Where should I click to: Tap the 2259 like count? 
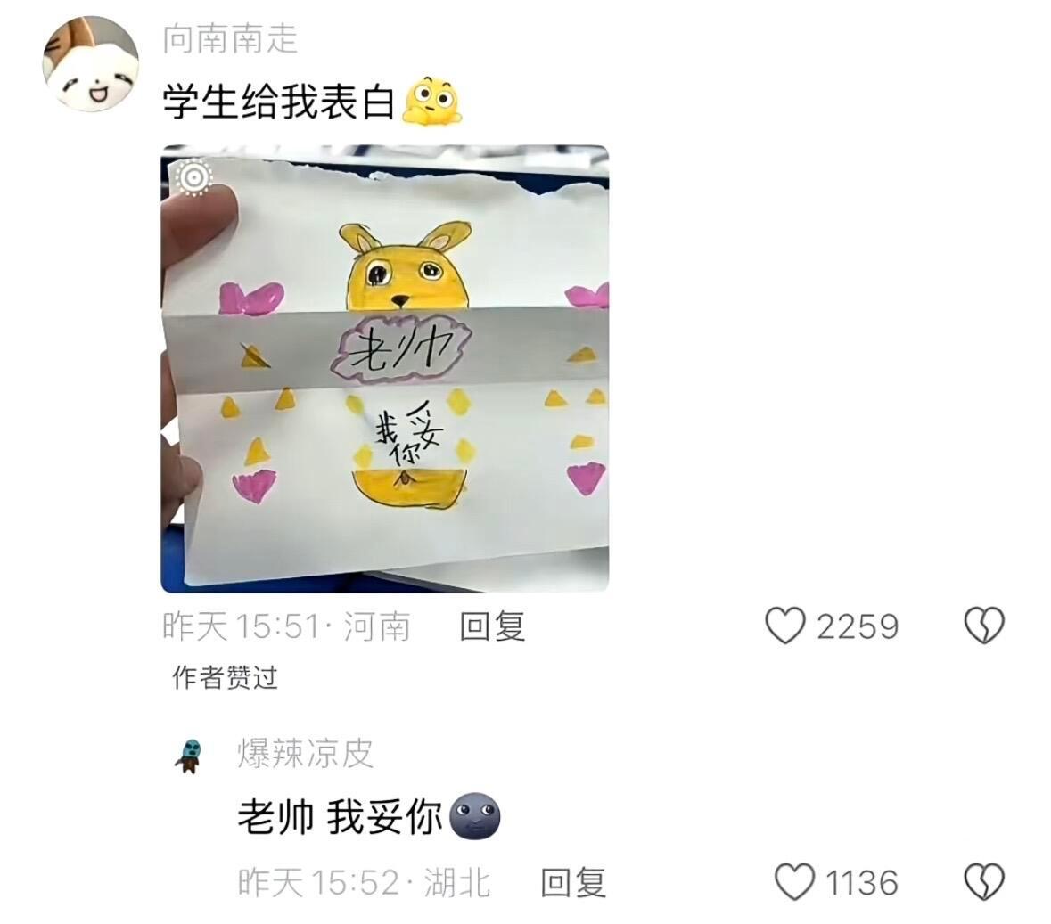coord(858,627)
